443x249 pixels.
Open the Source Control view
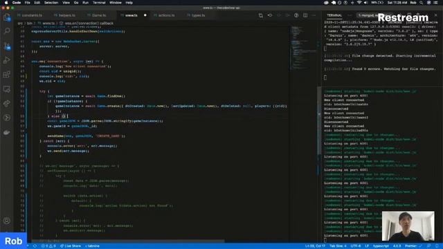click(7, 46)
